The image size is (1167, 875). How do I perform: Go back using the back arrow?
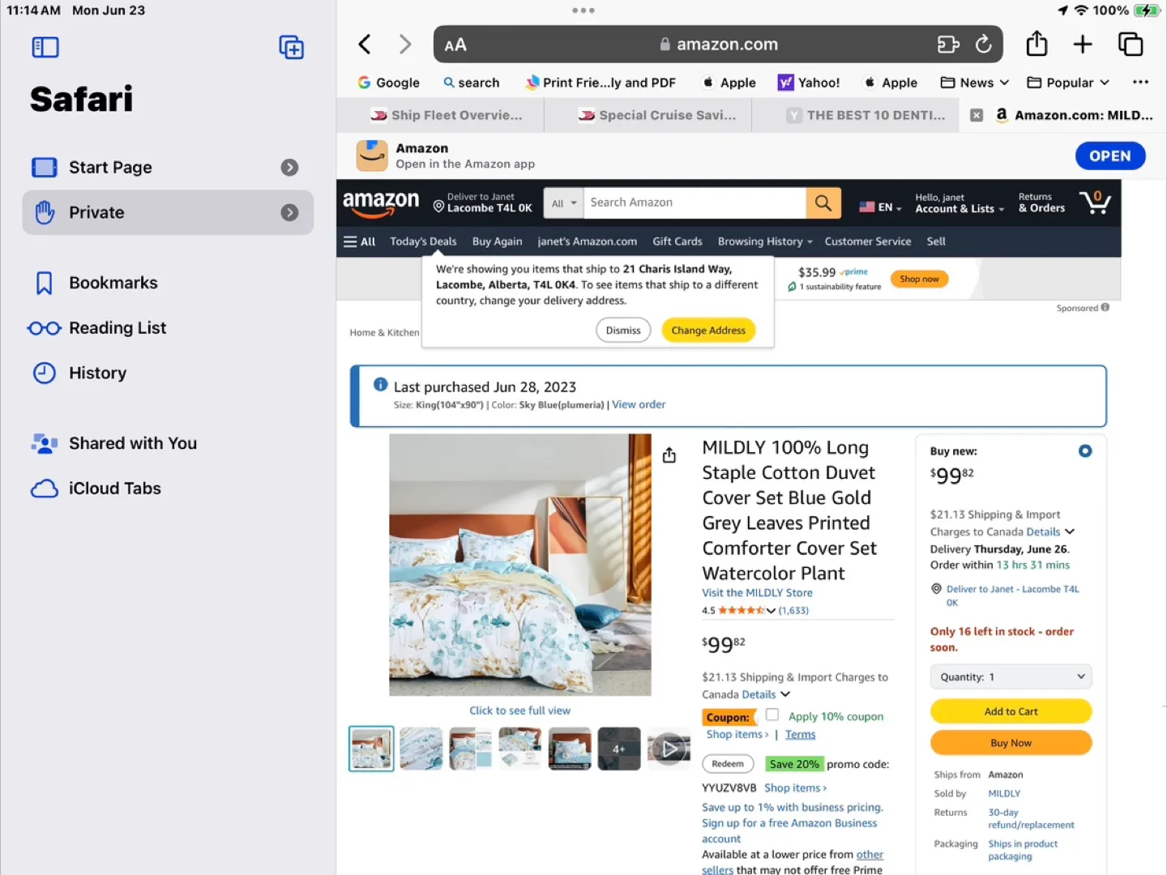tap(365, 45)
